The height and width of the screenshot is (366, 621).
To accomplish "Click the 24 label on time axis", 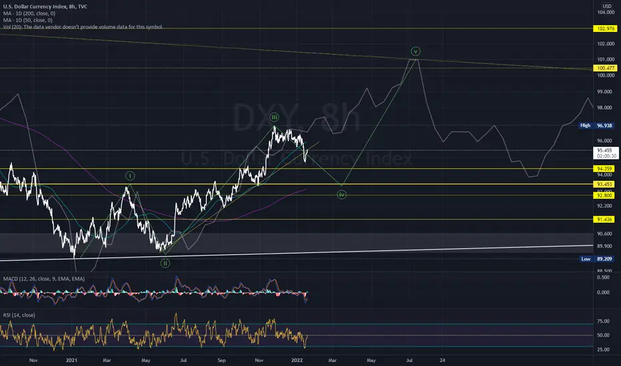I will click(x=442, y=361).
